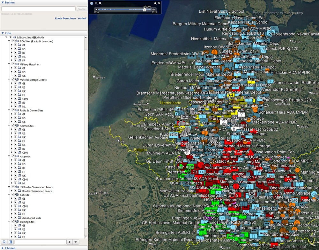Click the time slider thumb at 12/2009
The height and width of the screenshot is (250, 319).
tap(145, 10)
